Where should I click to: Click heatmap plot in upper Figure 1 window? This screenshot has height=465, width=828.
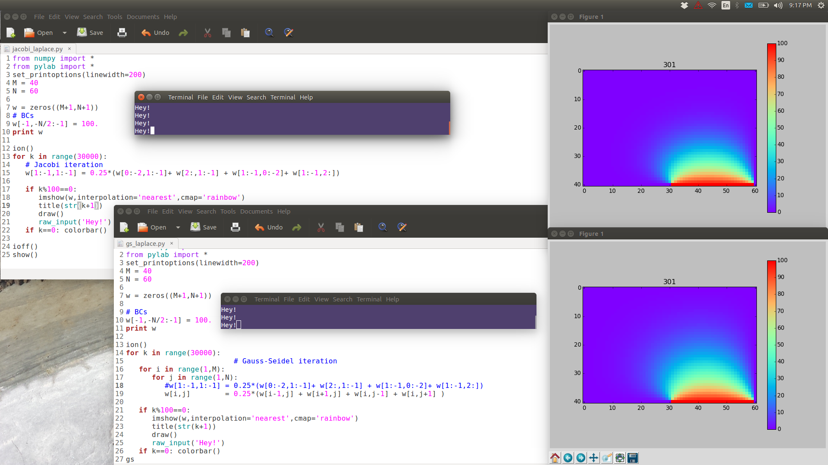pyautogui.click(x=670, y=128)
